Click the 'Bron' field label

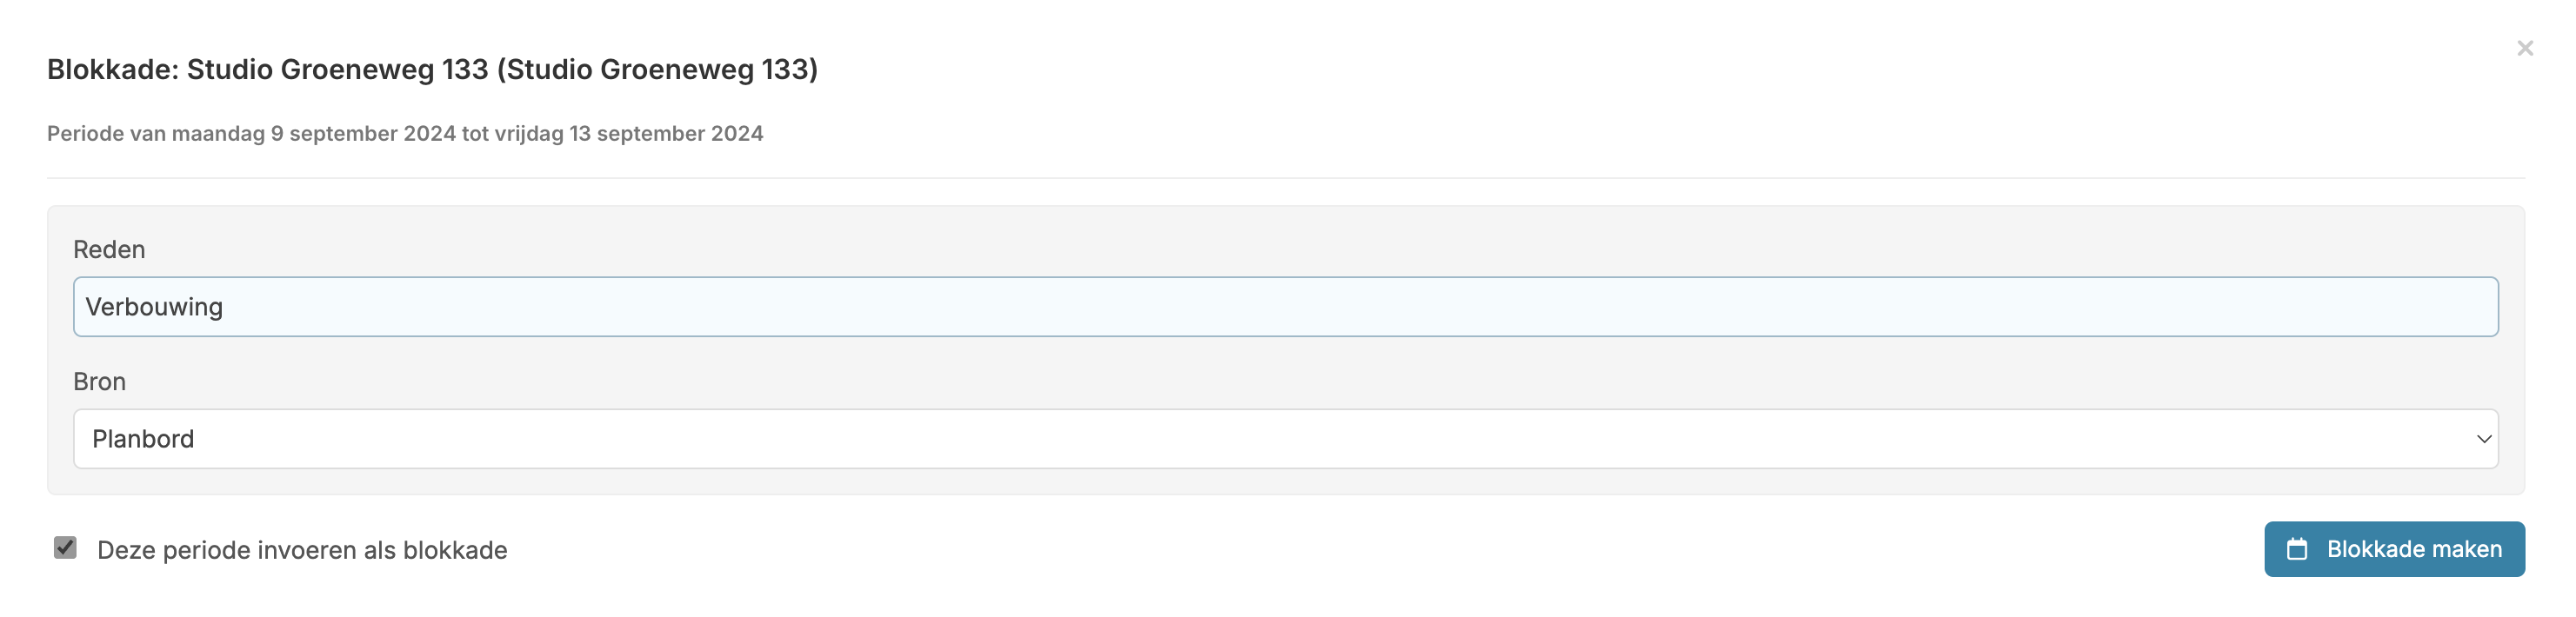tap(99, 382)
